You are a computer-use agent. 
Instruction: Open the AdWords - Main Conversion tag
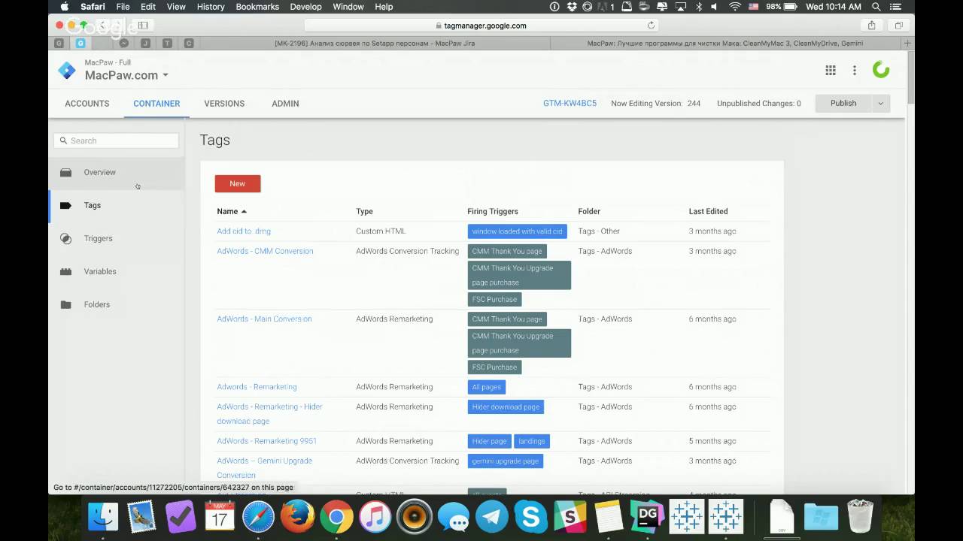tap(264, 319)
